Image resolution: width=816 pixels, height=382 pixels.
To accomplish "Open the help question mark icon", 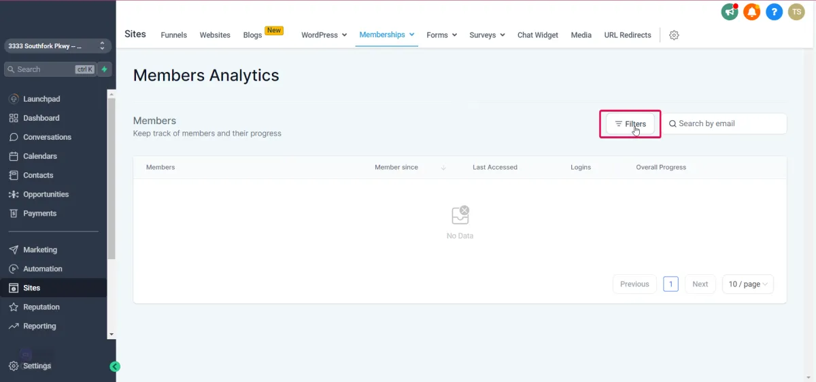I will (x=774, y=12).
